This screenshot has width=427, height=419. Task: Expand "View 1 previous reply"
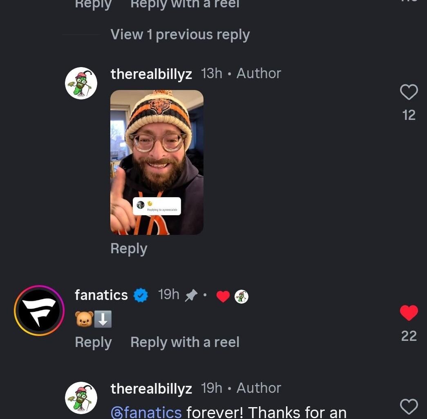point(180,35)
